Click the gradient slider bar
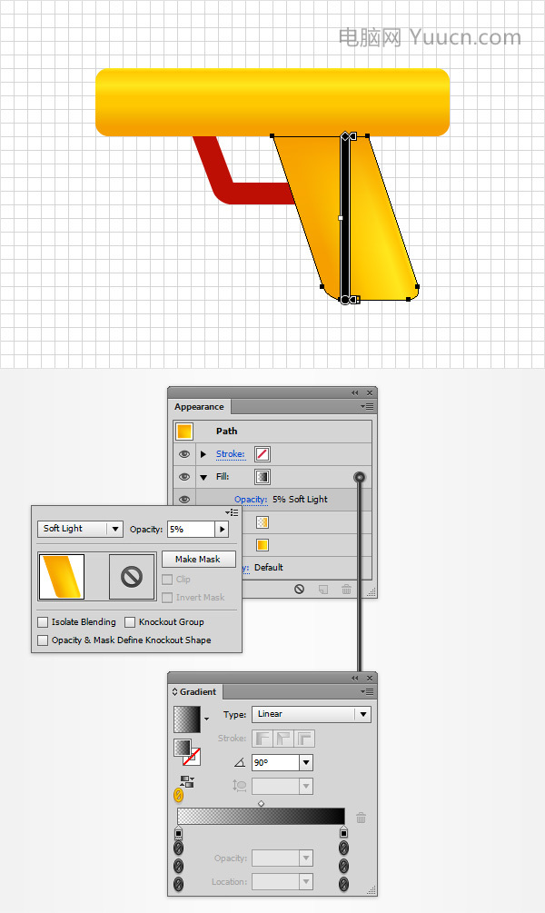The width and height of the screenshot is (545, 913). click(x=261, y=817)
